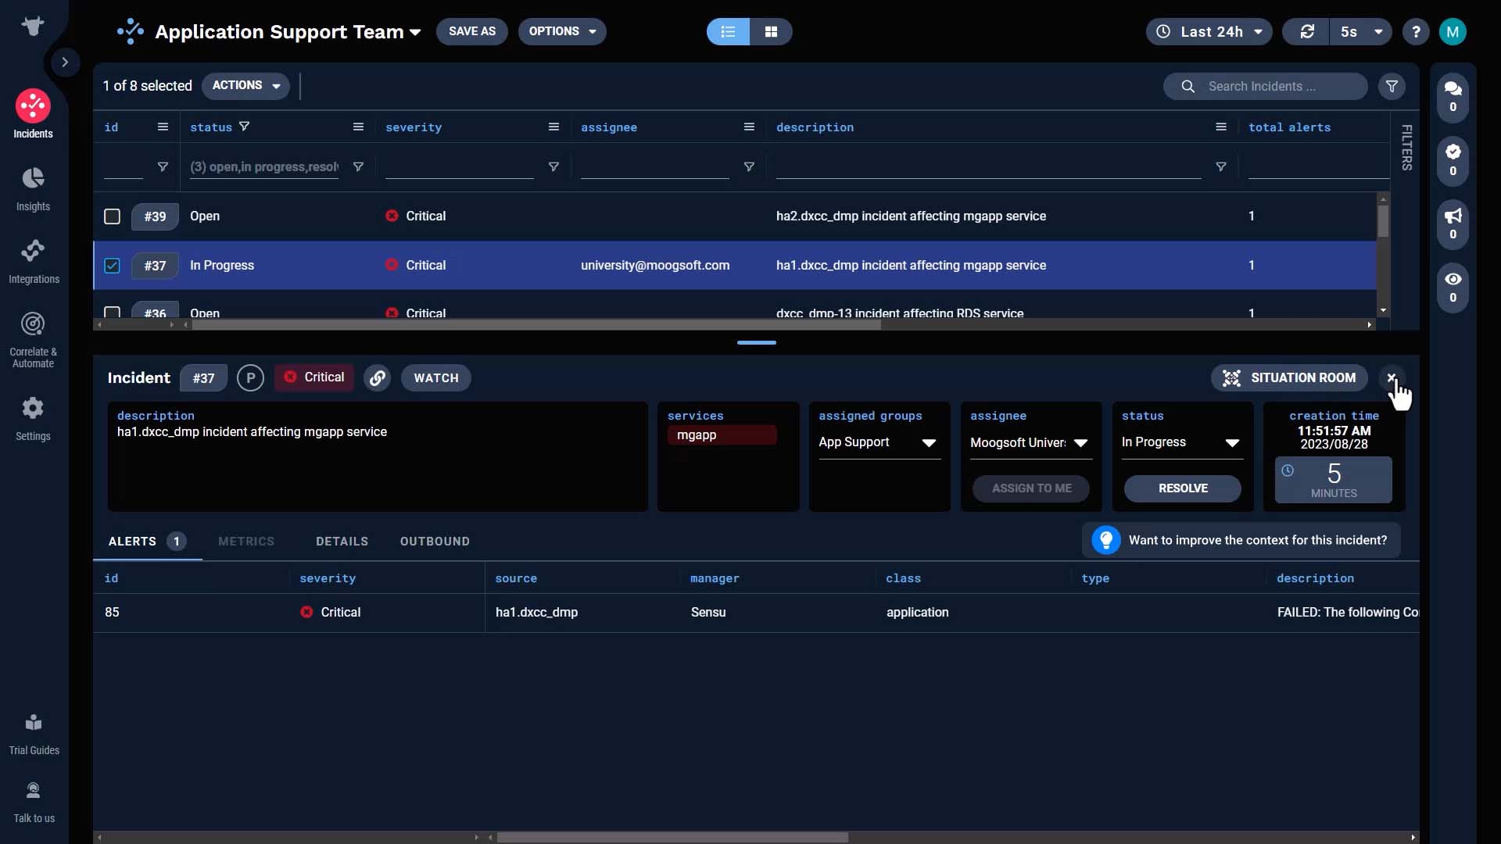The image size is (1501, 844).
Task: Open the Settings gear in sidebar
Action: [x=33, y=419]
